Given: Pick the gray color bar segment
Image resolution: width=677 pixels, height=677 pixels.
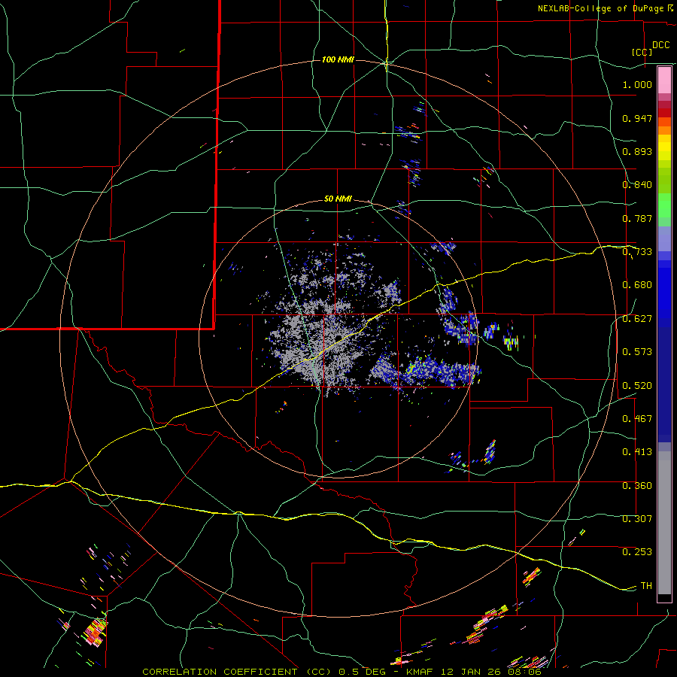Looking at the screenshot, I should tap(664, 523).
